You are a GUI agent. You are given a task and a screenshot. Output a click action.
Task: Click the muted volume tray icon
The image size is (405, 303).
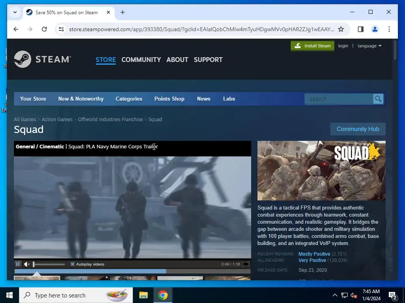[x=354, y=295]
